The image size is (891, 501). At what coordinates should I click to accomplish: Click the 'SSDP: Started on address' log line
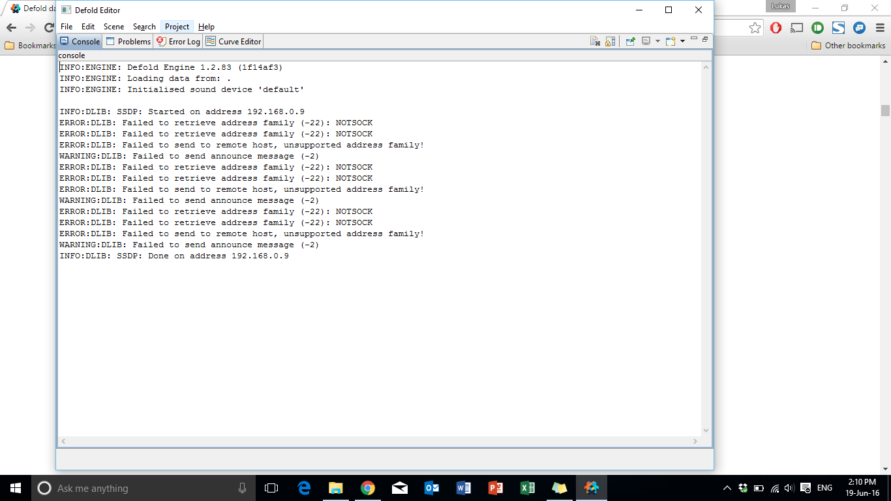tap(182, 112)
